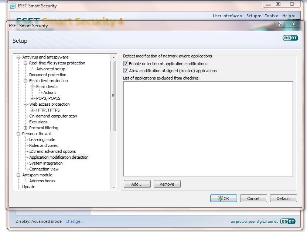Select HTTP, HTTPS label
This screenshot has width=307, height=232.
tap(48, 110)
